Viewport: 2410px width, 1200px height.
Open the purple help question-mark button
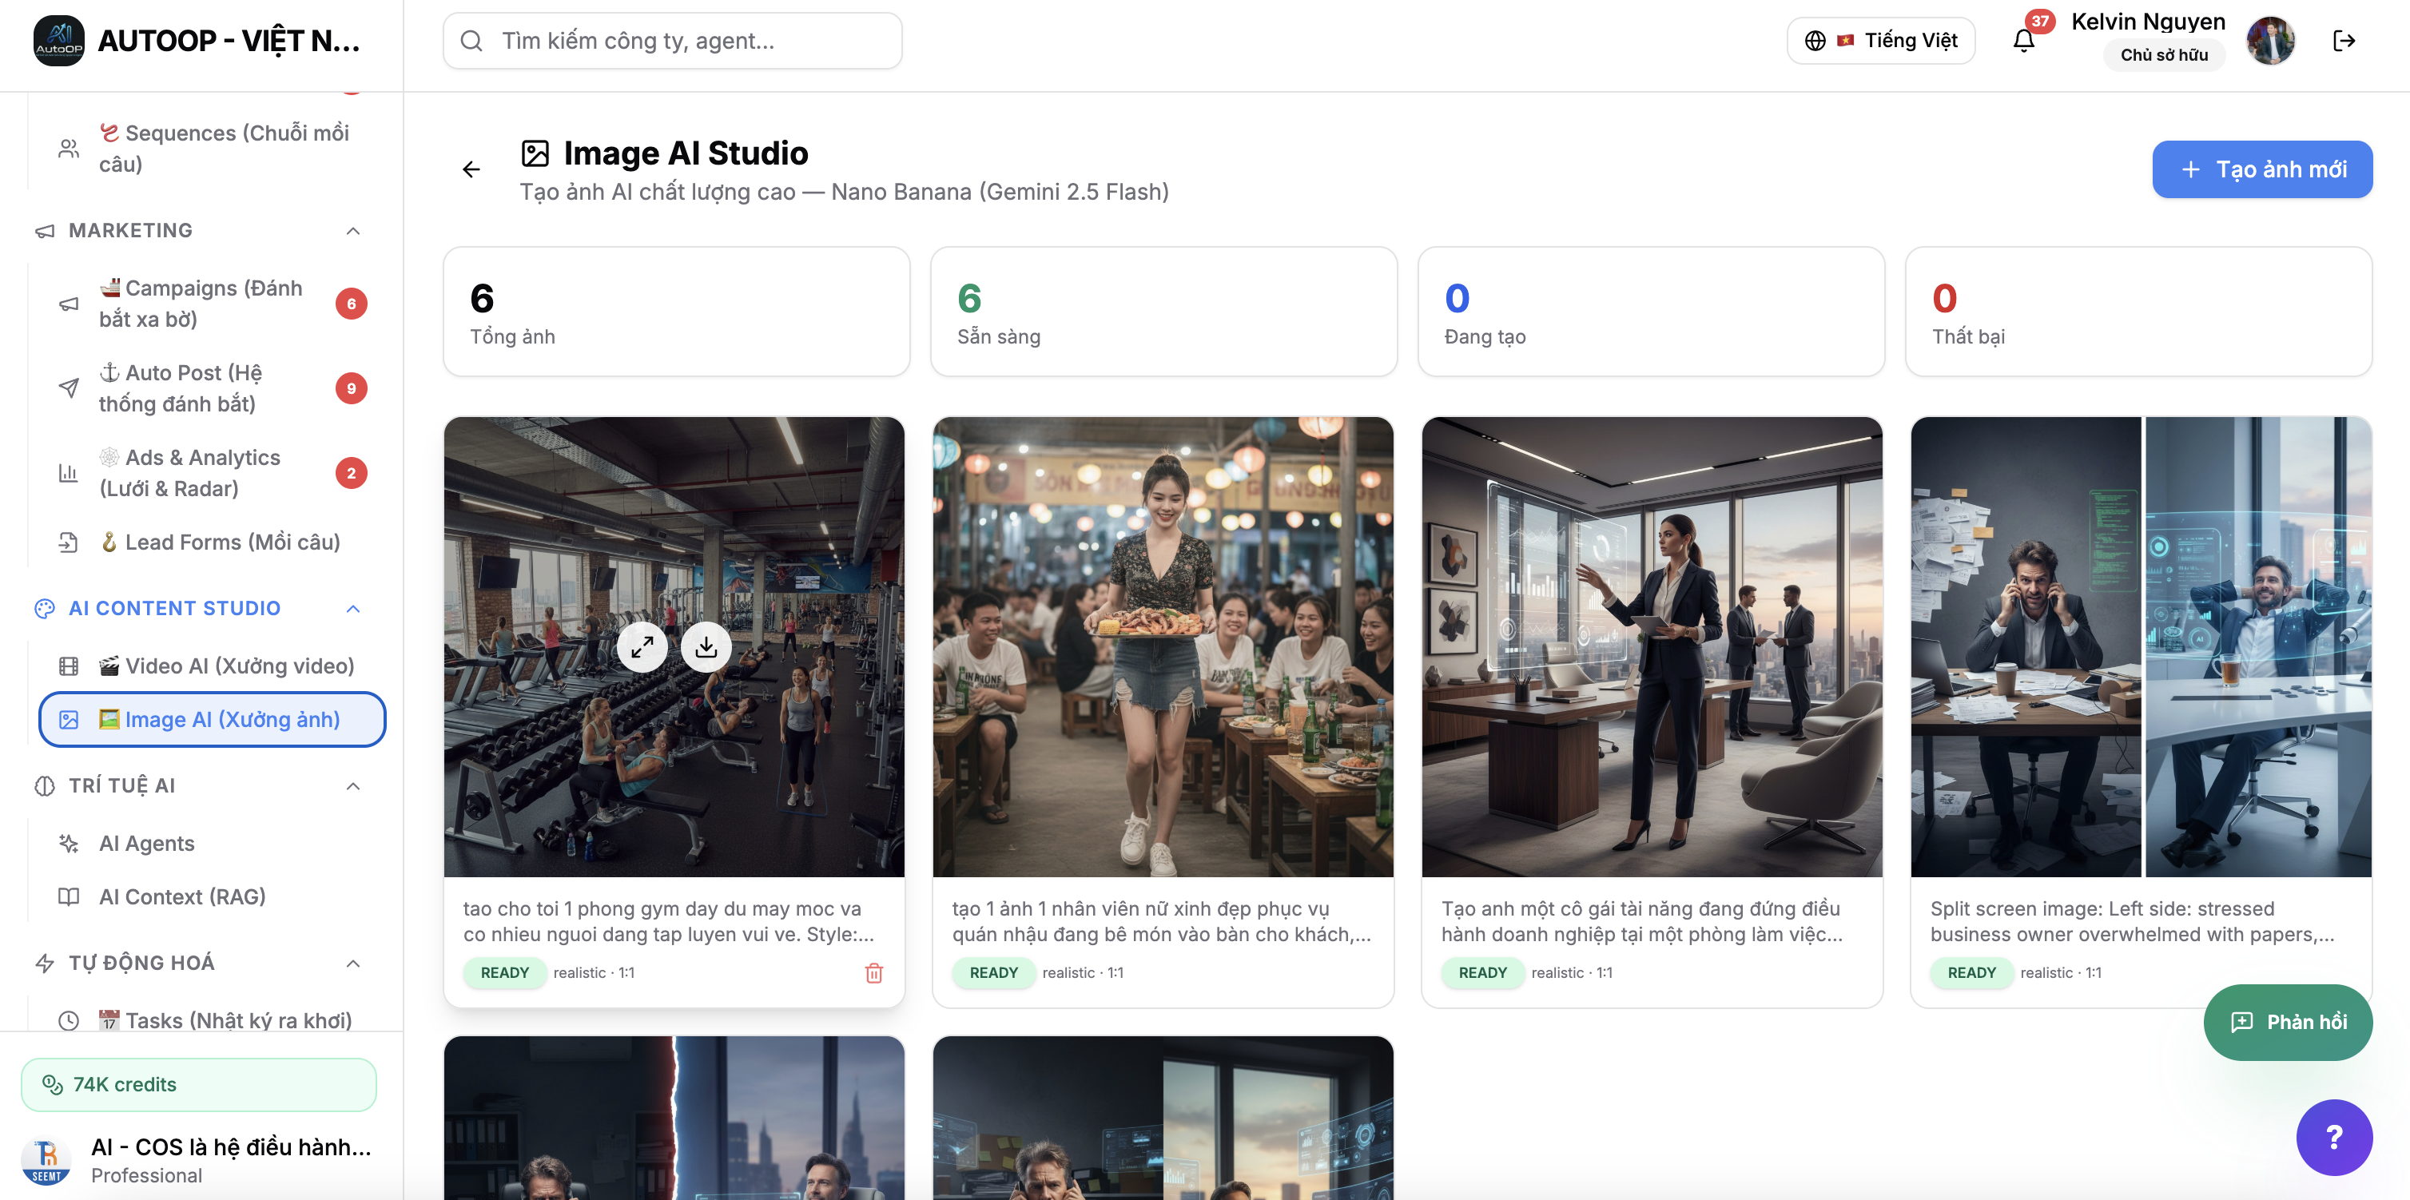2333,1138
